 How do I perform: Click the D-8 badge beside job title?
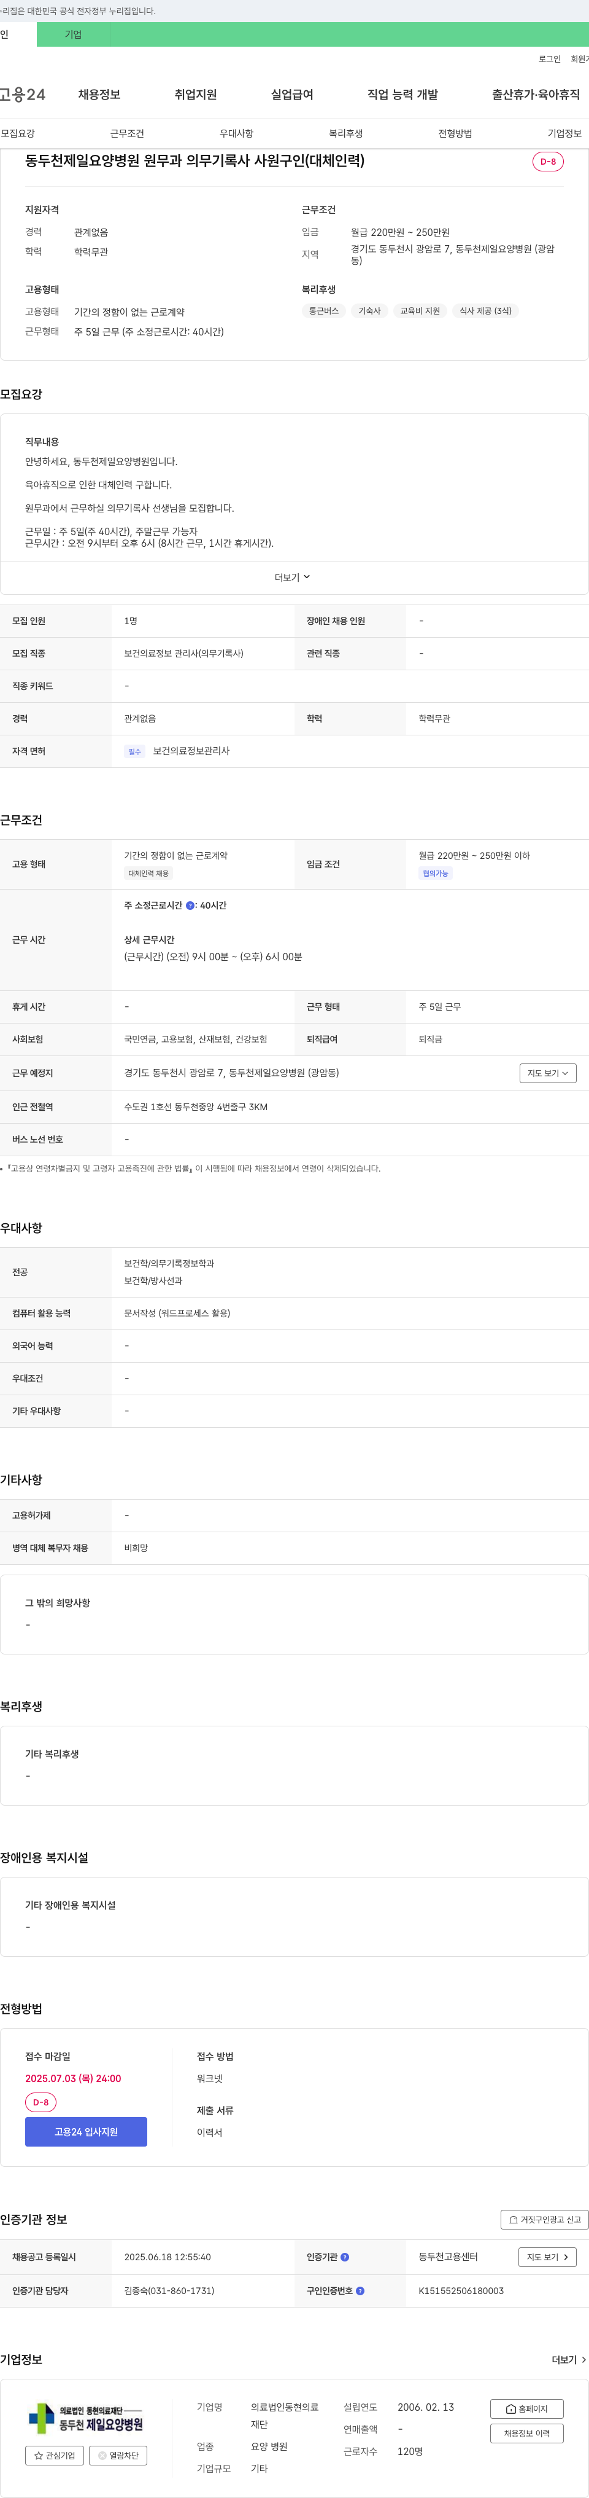(549, 161)
